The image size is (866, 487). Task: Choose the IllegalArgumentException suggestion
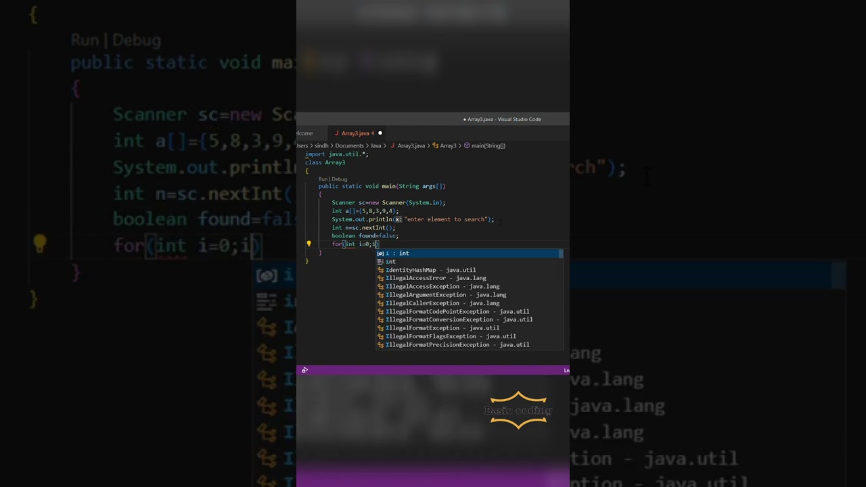pos(469,295)
